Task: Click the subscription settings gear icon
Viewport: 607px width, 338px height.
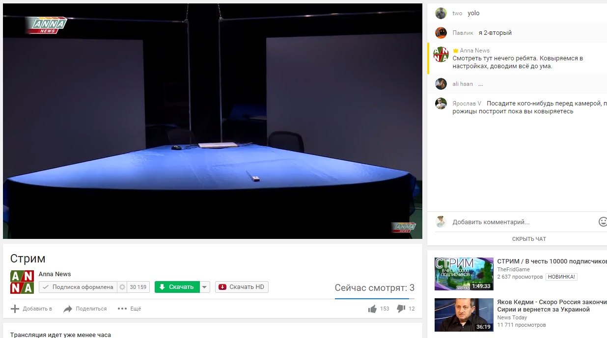Action: [122, 287]
